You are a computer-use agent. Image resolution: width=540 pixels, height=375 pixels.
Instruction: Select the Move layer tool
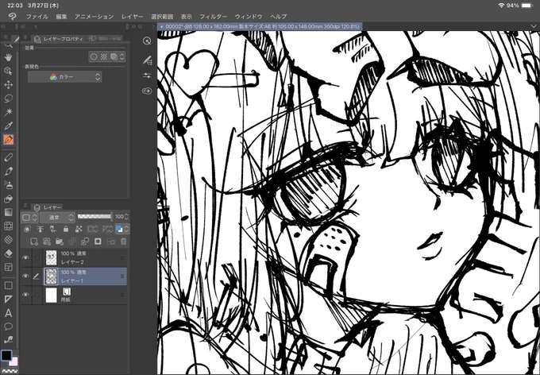tap(8, 85)
